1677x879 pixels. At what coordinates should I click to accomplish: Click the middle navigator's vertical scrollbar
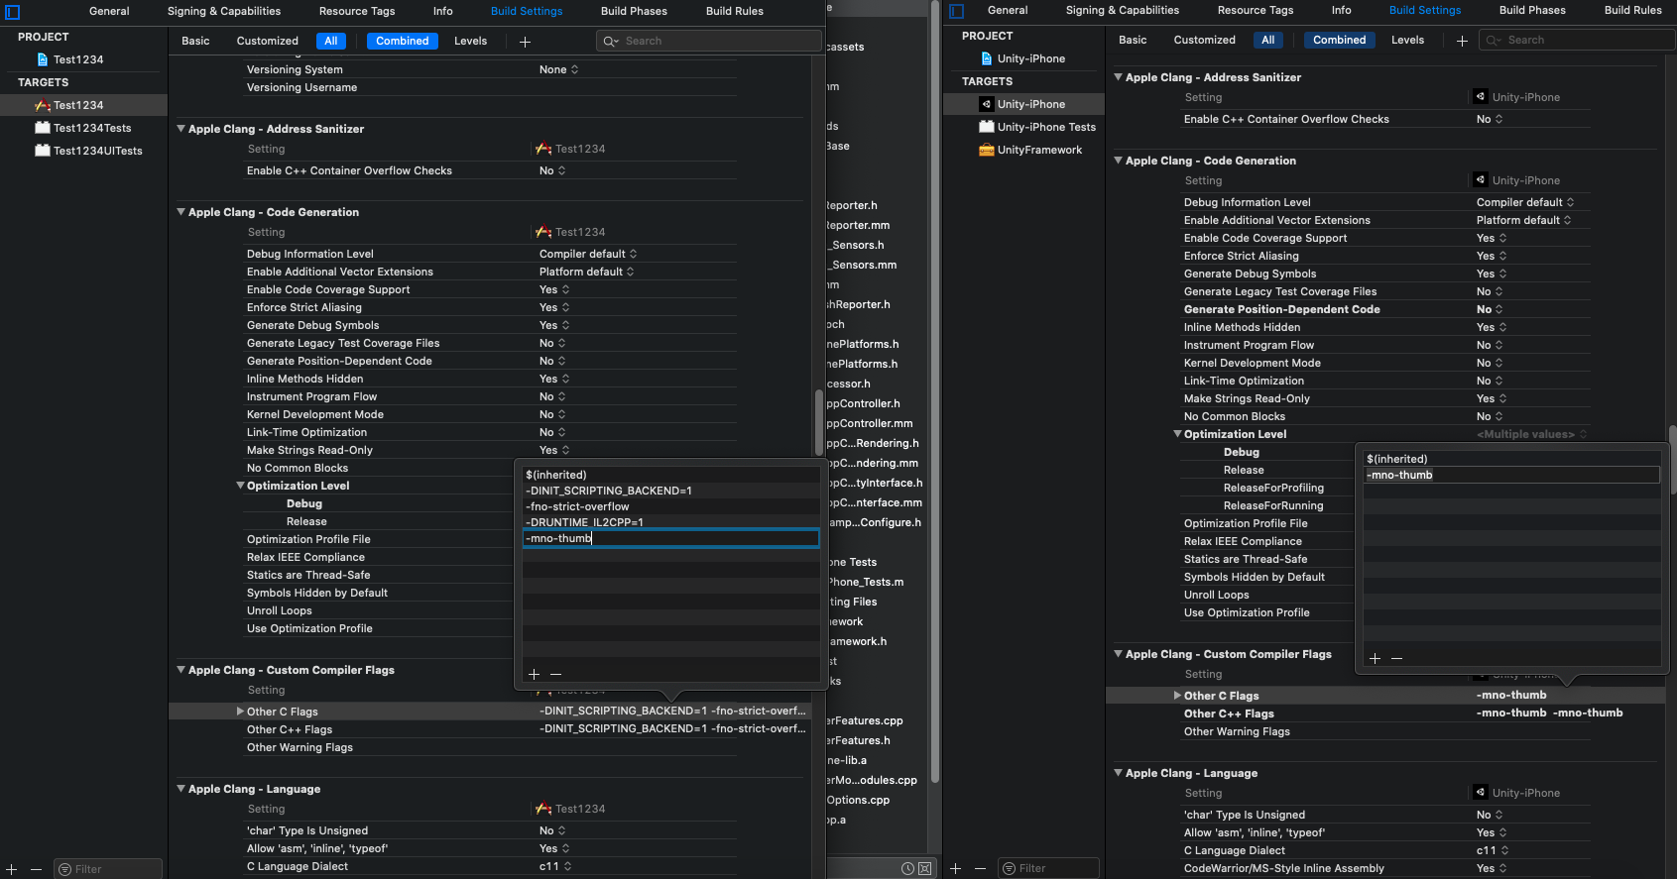point(935,391)
